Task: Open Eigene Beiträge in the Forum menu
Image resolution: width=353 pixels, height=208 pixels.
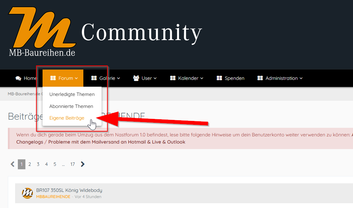Action: coord(67,118)
